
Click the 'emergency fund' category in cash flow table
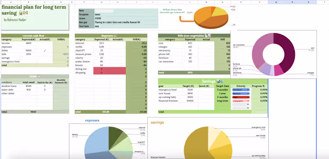(11, 62)
